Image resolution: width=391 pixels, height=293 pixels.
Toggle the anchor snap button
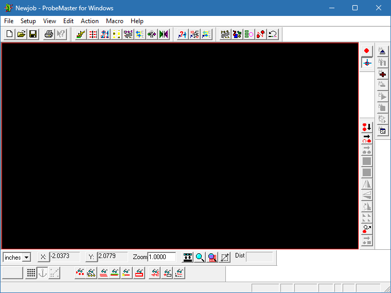(x=43, y=273)
